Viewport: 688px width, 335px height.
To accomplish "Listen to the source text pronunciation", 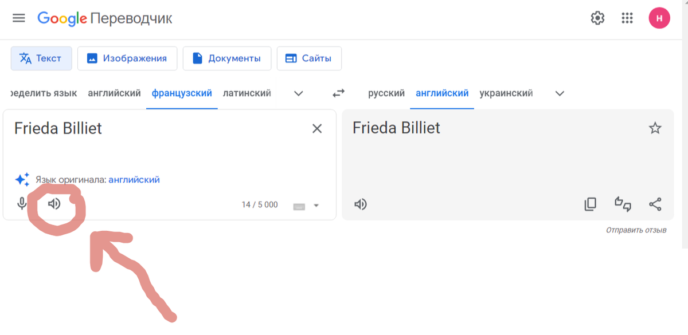I will (54, 204).
